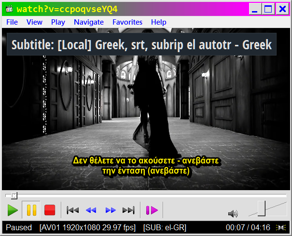
Task: Open the Help menu
Action: pos(159,22)
